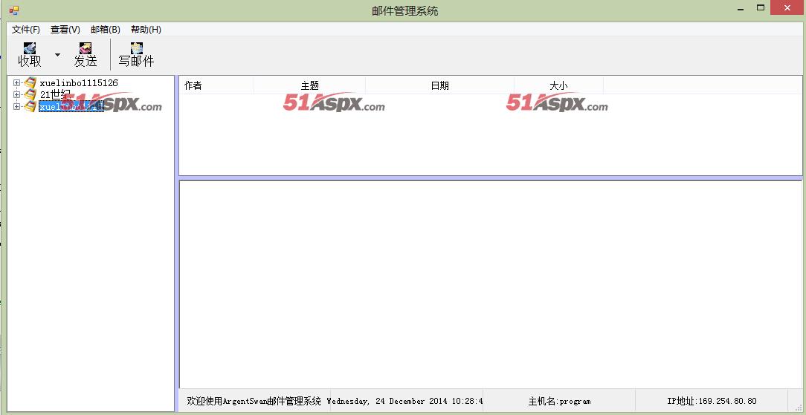
Task: Click the mailbox icon beside xuelinbo1115126
Action: click(x=30, y=82)
